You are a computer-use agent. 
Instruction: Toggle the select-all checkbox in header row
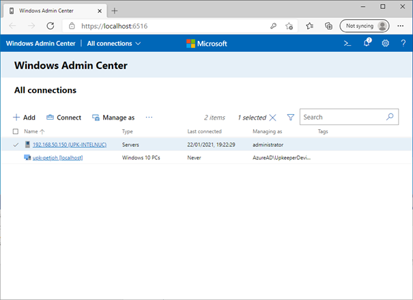coord(16,131)
